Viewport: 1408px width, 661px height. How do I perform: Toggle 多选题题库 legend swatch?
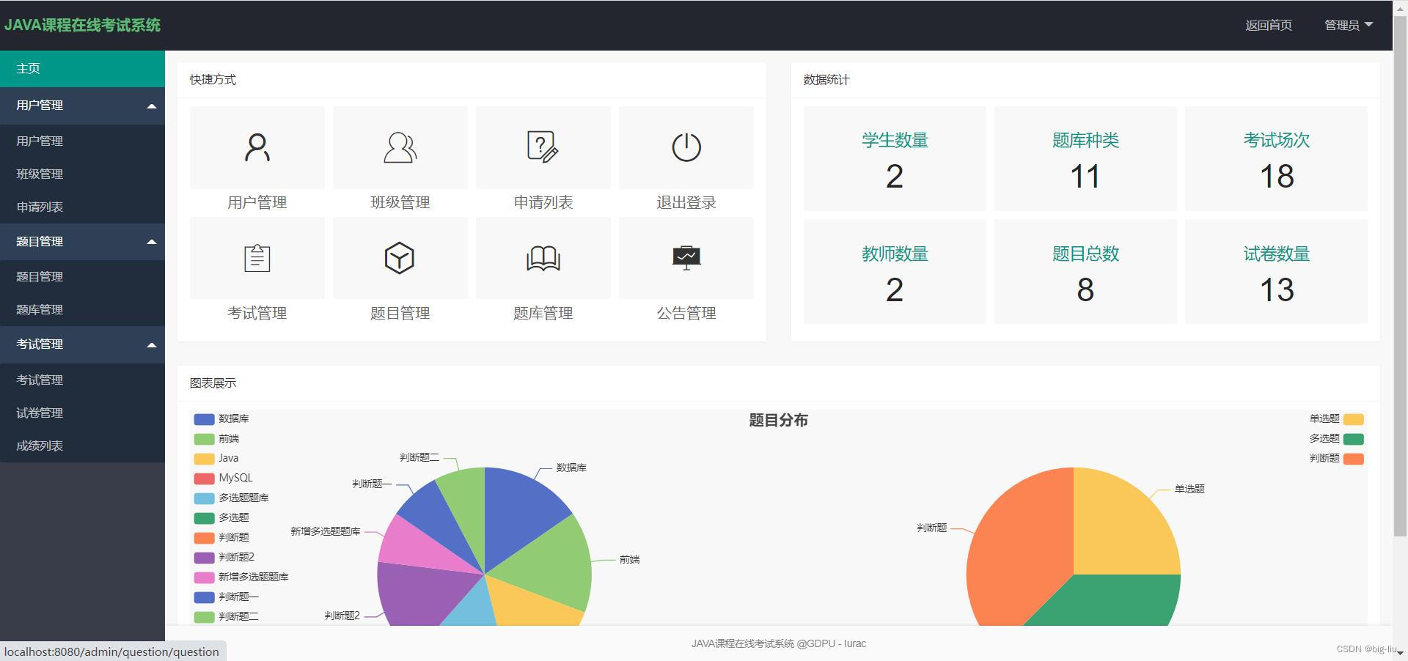pos(204,498)
